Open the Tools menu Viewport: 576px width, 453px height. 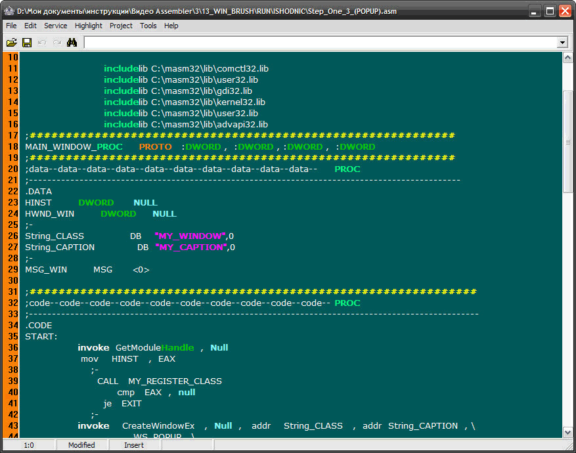point(148,26)
